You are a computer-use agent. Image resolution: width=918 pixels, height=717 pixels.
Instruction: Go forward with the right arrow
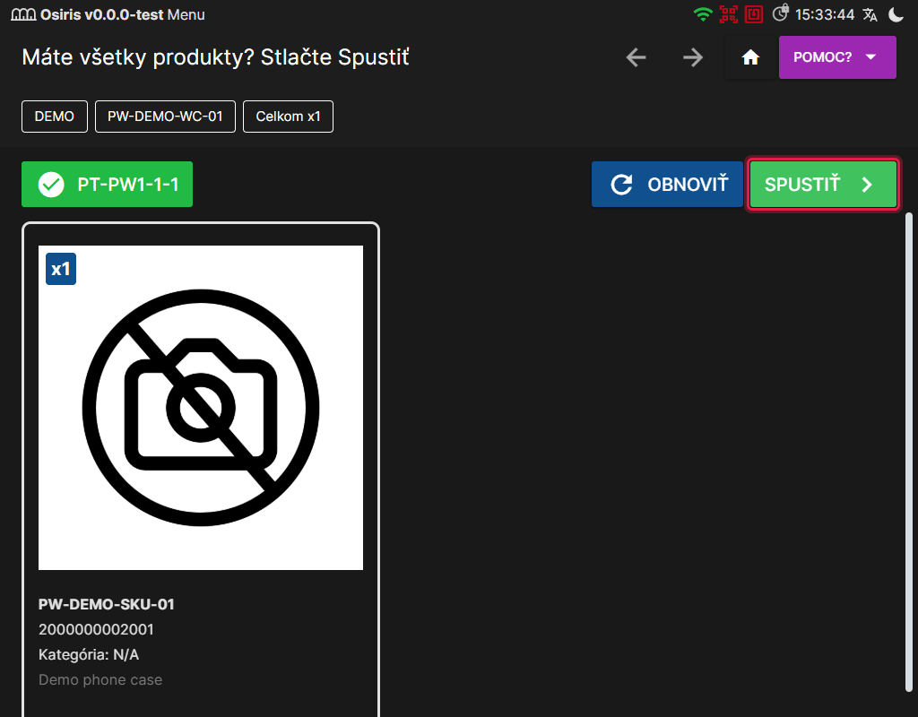pos(693,57)
